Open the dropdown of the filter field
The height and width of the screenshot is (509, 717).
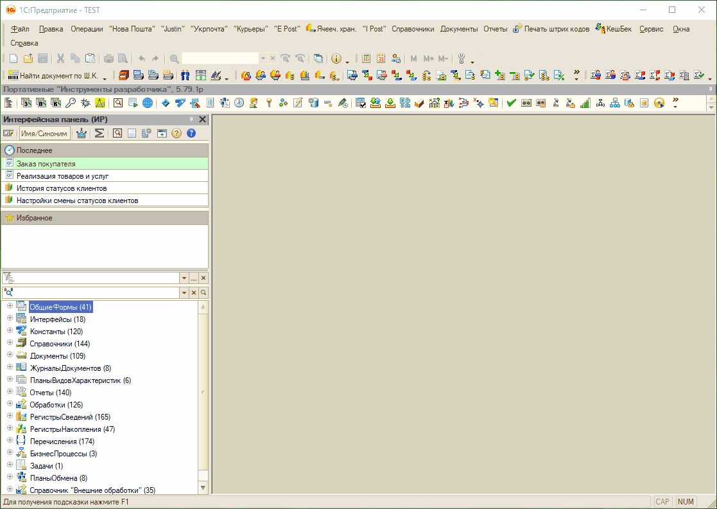pyautogui.click(x=184, y=278)
